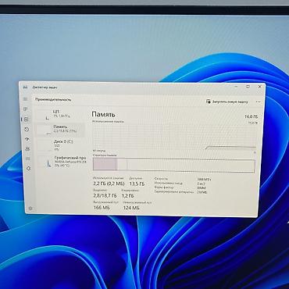Open Task Manager settings gear icon

point(30,209)
